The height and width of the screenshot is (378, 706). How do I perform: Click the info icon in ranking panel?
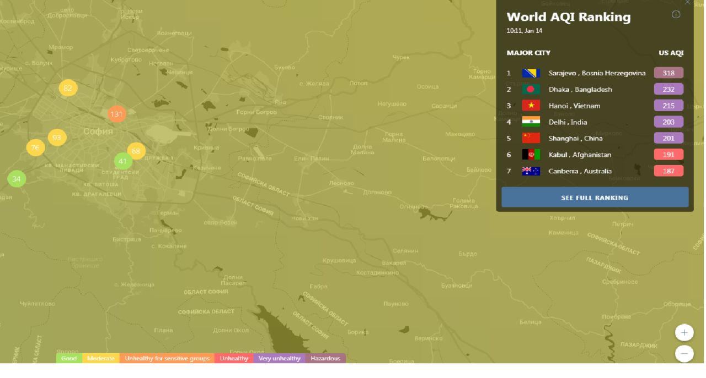click(676, 15)
